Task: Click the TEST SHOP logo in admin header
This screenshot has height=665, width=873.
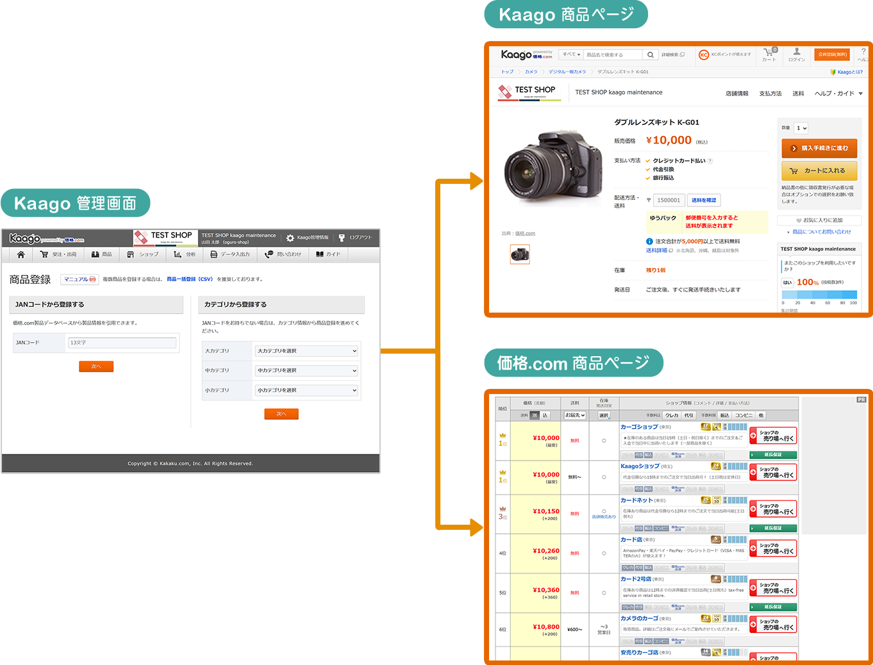Action: click(165, 238)
